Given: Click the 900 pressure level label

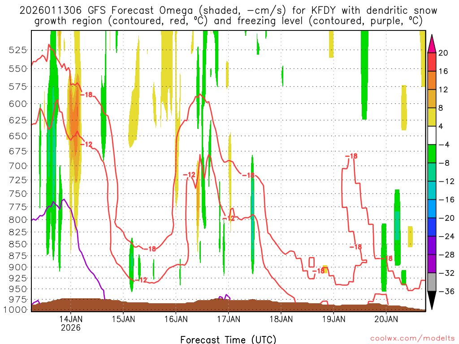Looking at the screenshot, I should (18, 267).
